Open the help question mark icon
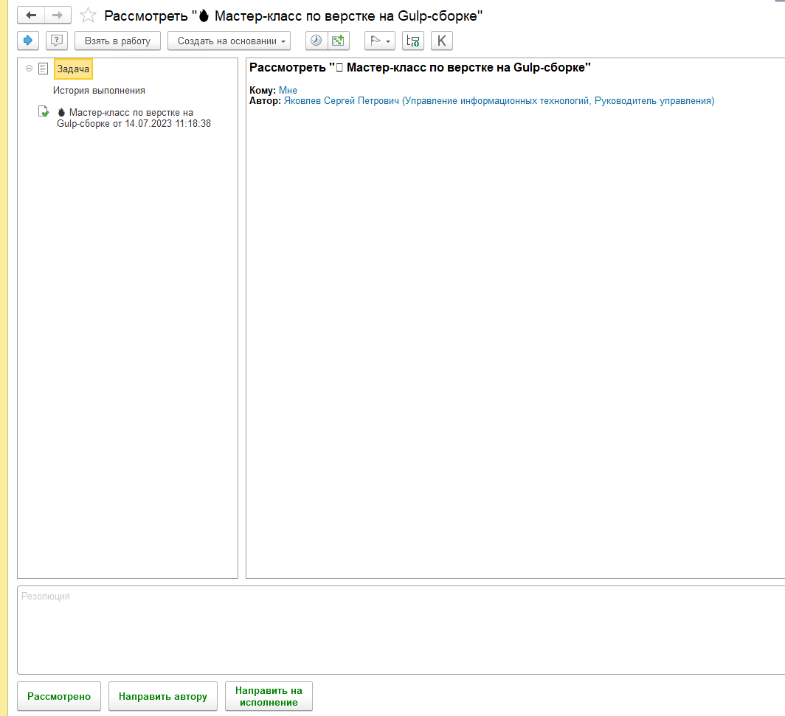Screen dimensions: 785x716 (57, 41)
